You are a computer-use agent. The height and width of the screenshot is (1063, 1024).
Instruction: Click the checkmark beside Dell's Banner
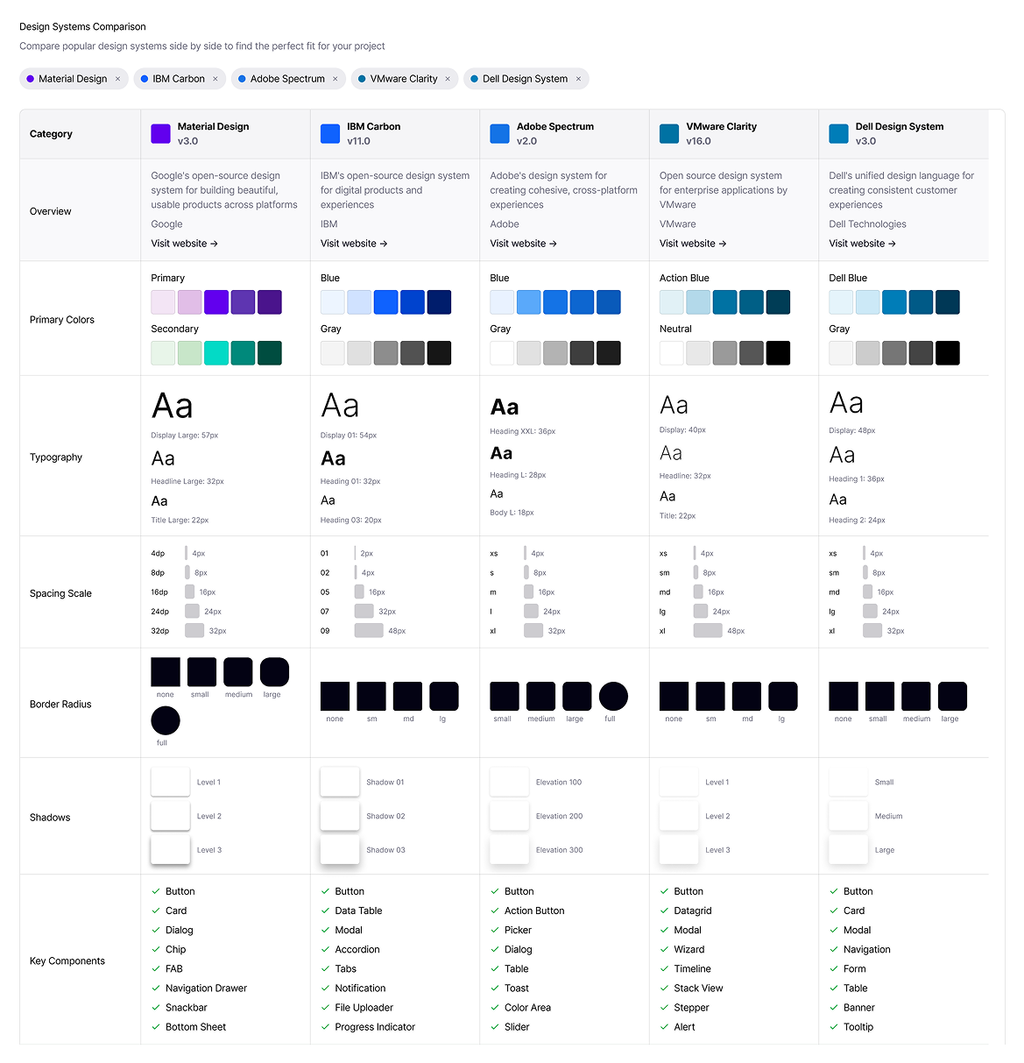pos(834,1008)
